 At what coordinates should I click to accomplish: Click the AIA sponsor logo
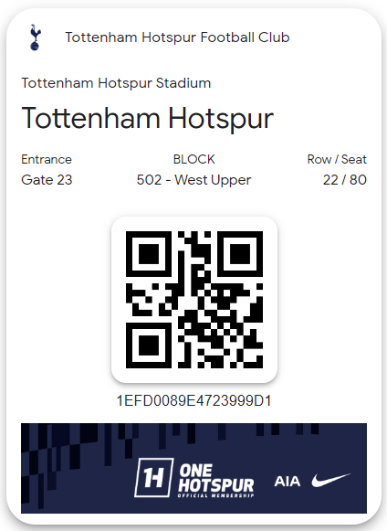[288, 482]
